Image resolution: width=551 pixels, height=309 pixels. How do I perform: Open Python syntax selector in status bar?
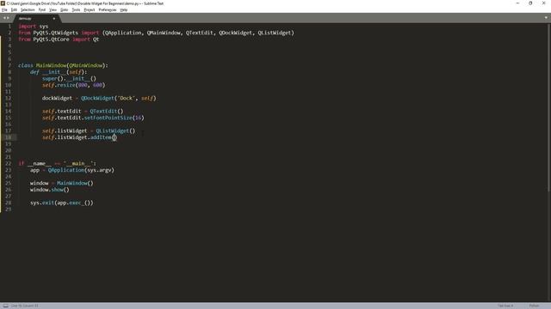pos(534,306)
